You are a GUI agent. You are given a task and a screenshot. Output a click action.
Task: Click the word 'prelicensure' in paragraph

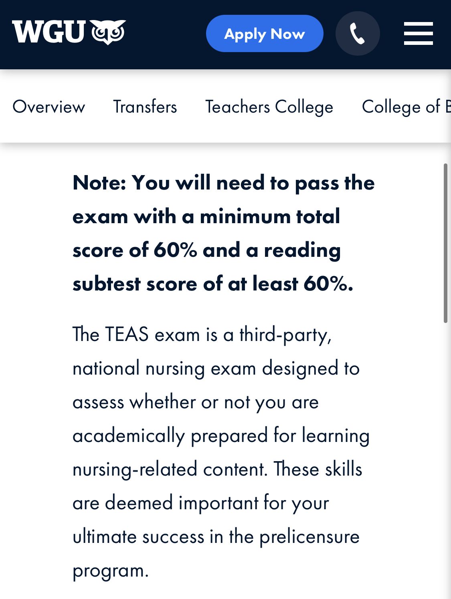coord(309,537)
